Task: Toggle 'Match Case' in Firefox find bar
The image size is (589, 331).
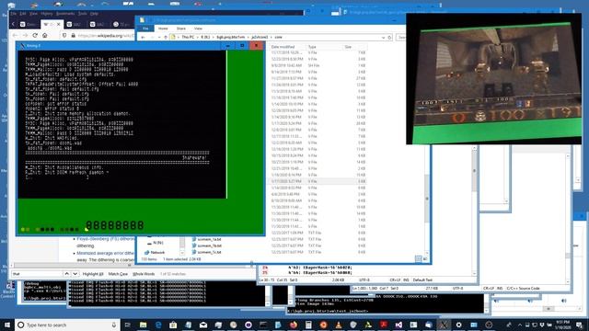Action: 118,274
